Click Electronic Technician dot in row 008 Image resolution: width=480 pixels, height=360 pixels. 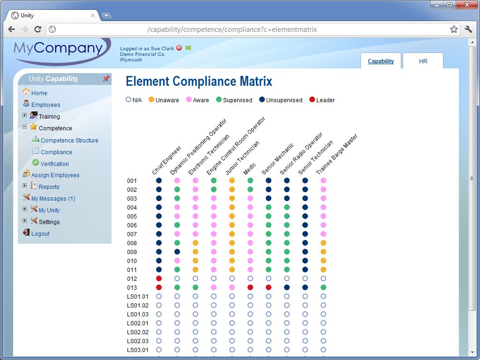click(x=195, y=243)
